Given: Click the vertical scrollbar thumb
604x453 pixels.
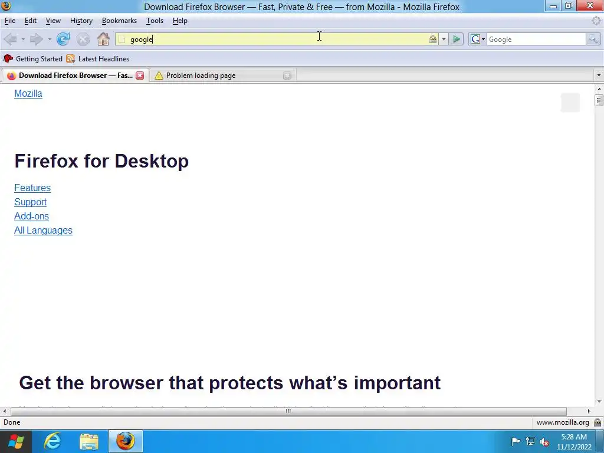Looking at the screenshot, I should click(x=599, y=100).
